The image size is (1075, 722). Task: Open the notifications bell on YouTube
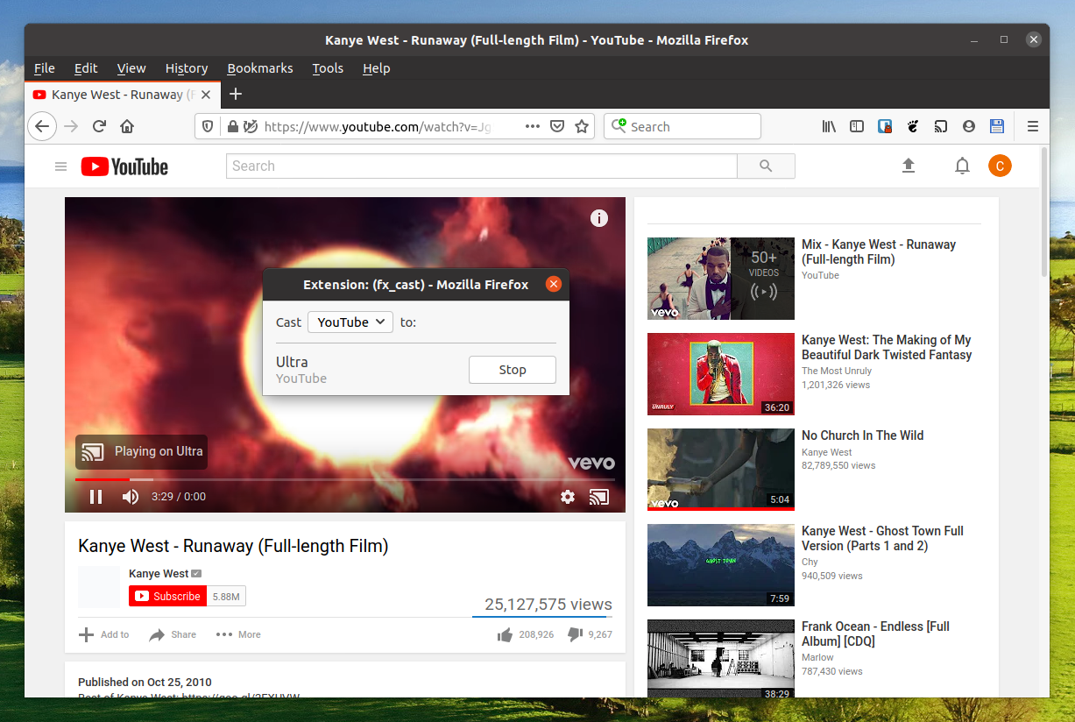(961, 166)
